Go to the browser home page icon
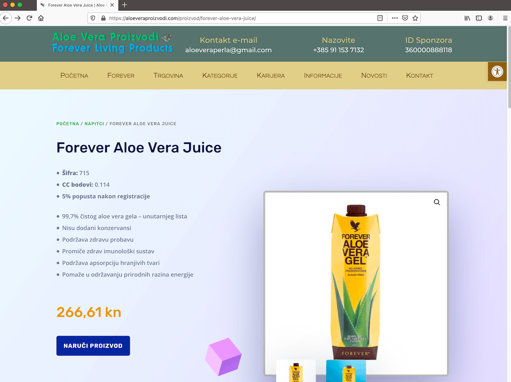511x382 pixels. point(41,18)
